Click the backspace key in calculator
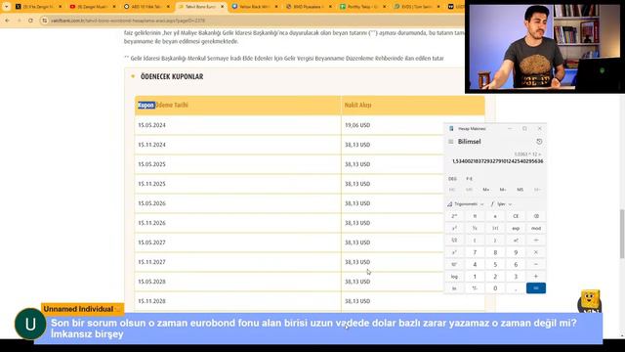 point(536,216)
